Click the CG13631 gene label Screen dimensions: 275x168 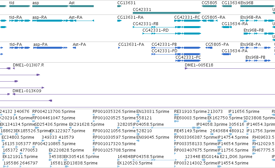[126, 3]
